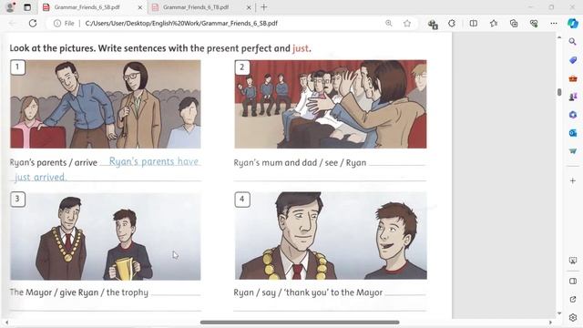This screenshot has width=583, height=328.
Task: Go back to previous page
Action: [x=12, y=23]
